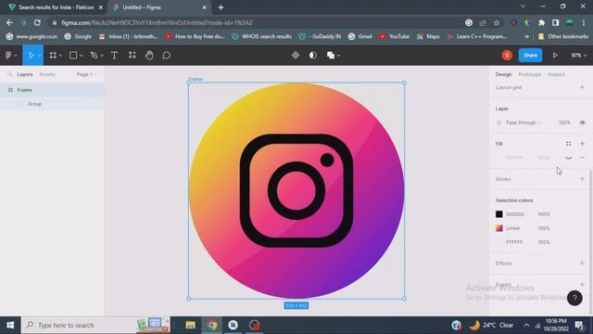
Task: Click the Linear gradient swatch
Action: [x=499, y=228]
